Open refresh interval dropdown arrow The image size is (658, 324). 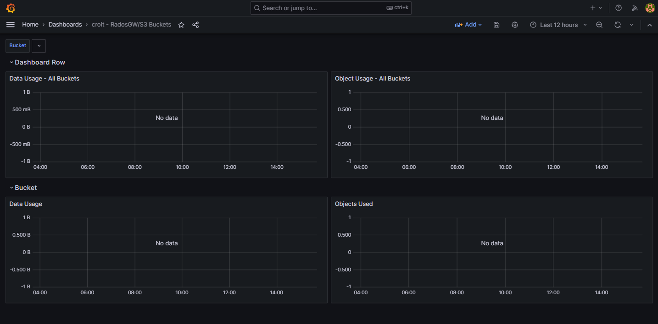coord(631,25)
